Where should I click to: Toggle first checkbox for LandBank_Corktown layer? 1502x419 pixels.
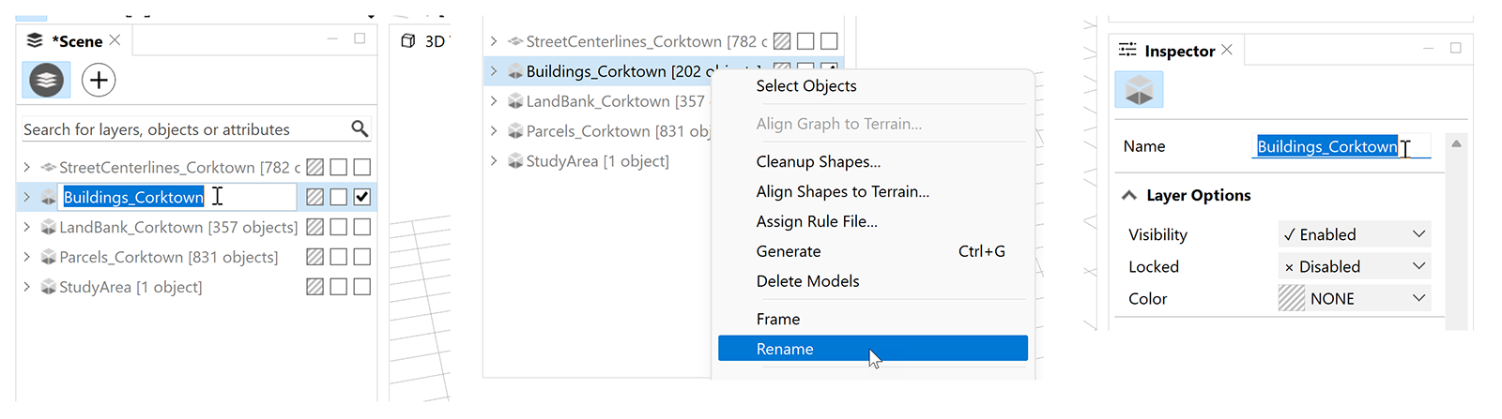click(x=339, y=227)
